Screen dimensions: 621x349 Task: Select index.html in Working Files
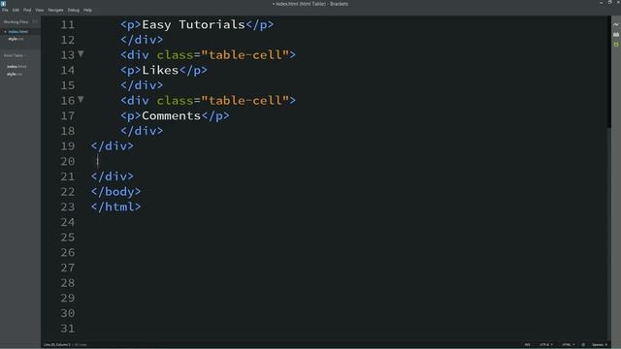point(18,32)
